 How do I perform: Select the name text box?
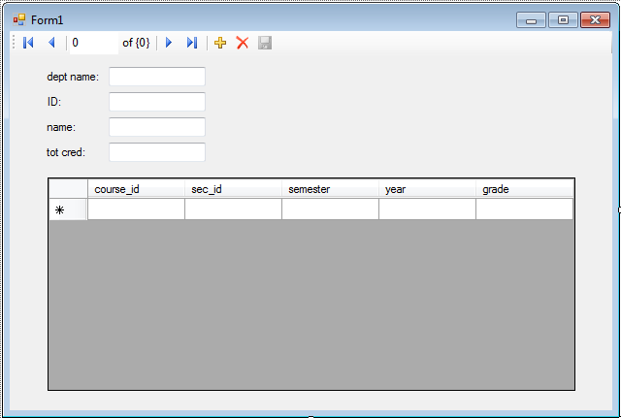click(157, 127)
